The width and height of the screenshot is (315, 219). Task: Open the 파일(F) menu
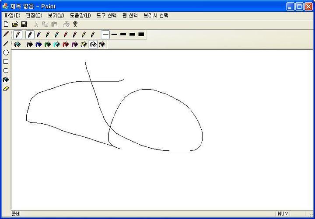pos(12,15)
